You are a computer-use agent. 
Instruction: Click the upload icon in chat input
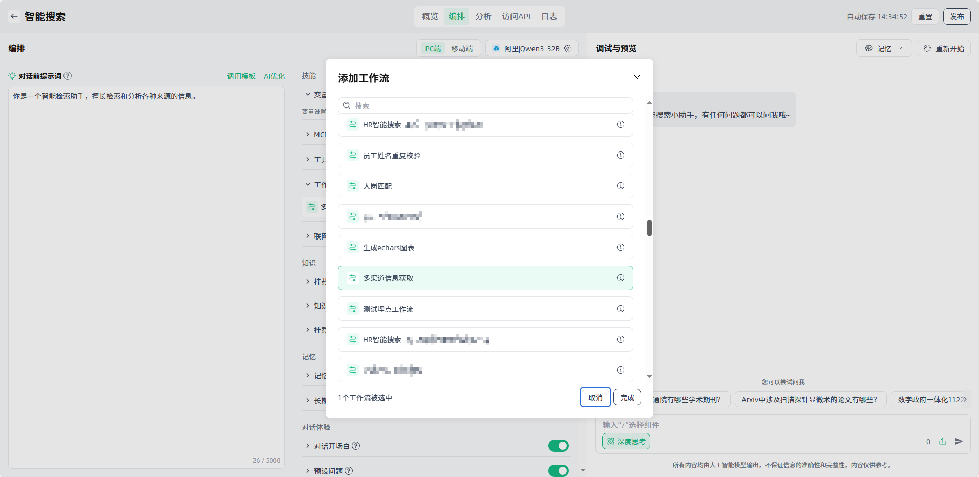943,441
